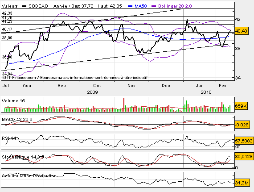
Task: Click the 'Jul' month axis label
Action: coord(6,86)
